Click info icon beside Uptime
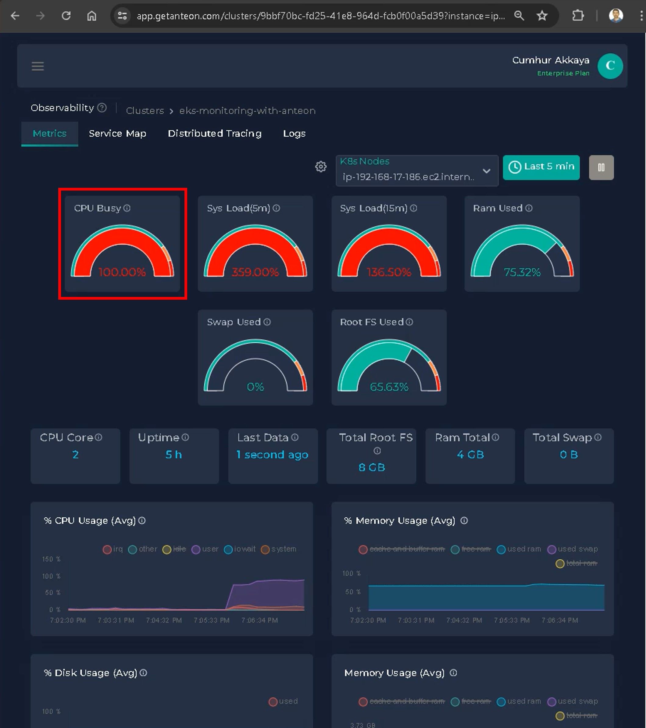 click(185, 437)
